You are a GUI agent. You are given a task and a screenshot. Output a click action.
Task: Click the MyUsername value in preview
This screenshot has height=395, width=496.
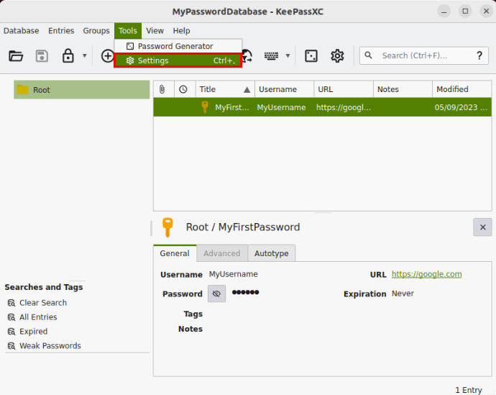233,274
